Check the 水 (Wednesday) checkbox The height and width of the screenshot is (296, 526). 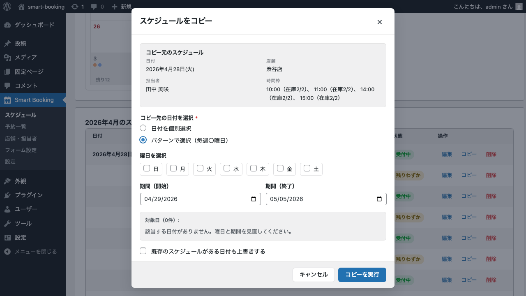pos(227,168)
